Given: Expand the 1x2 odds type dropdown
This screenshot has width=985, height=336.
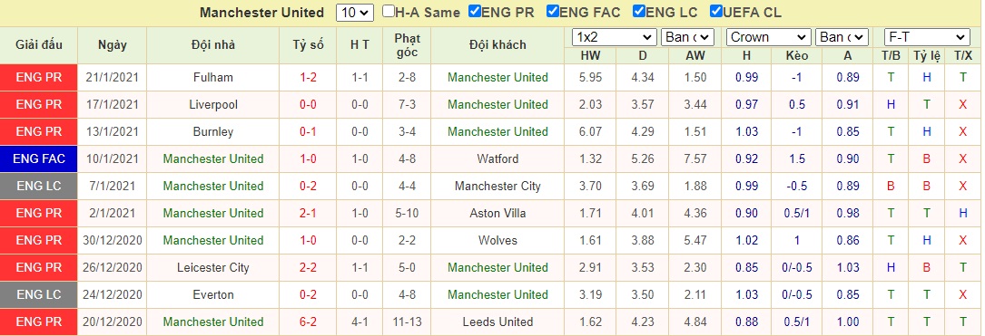Looking at the screenshot, I should click(x=615, y=38).
